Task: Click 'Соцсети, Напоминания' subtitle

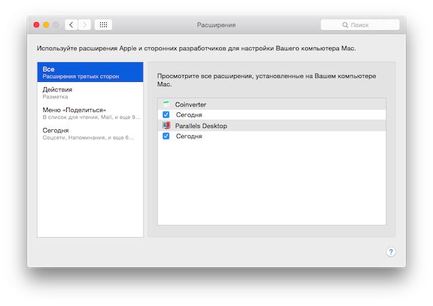Action: (88, 137)
